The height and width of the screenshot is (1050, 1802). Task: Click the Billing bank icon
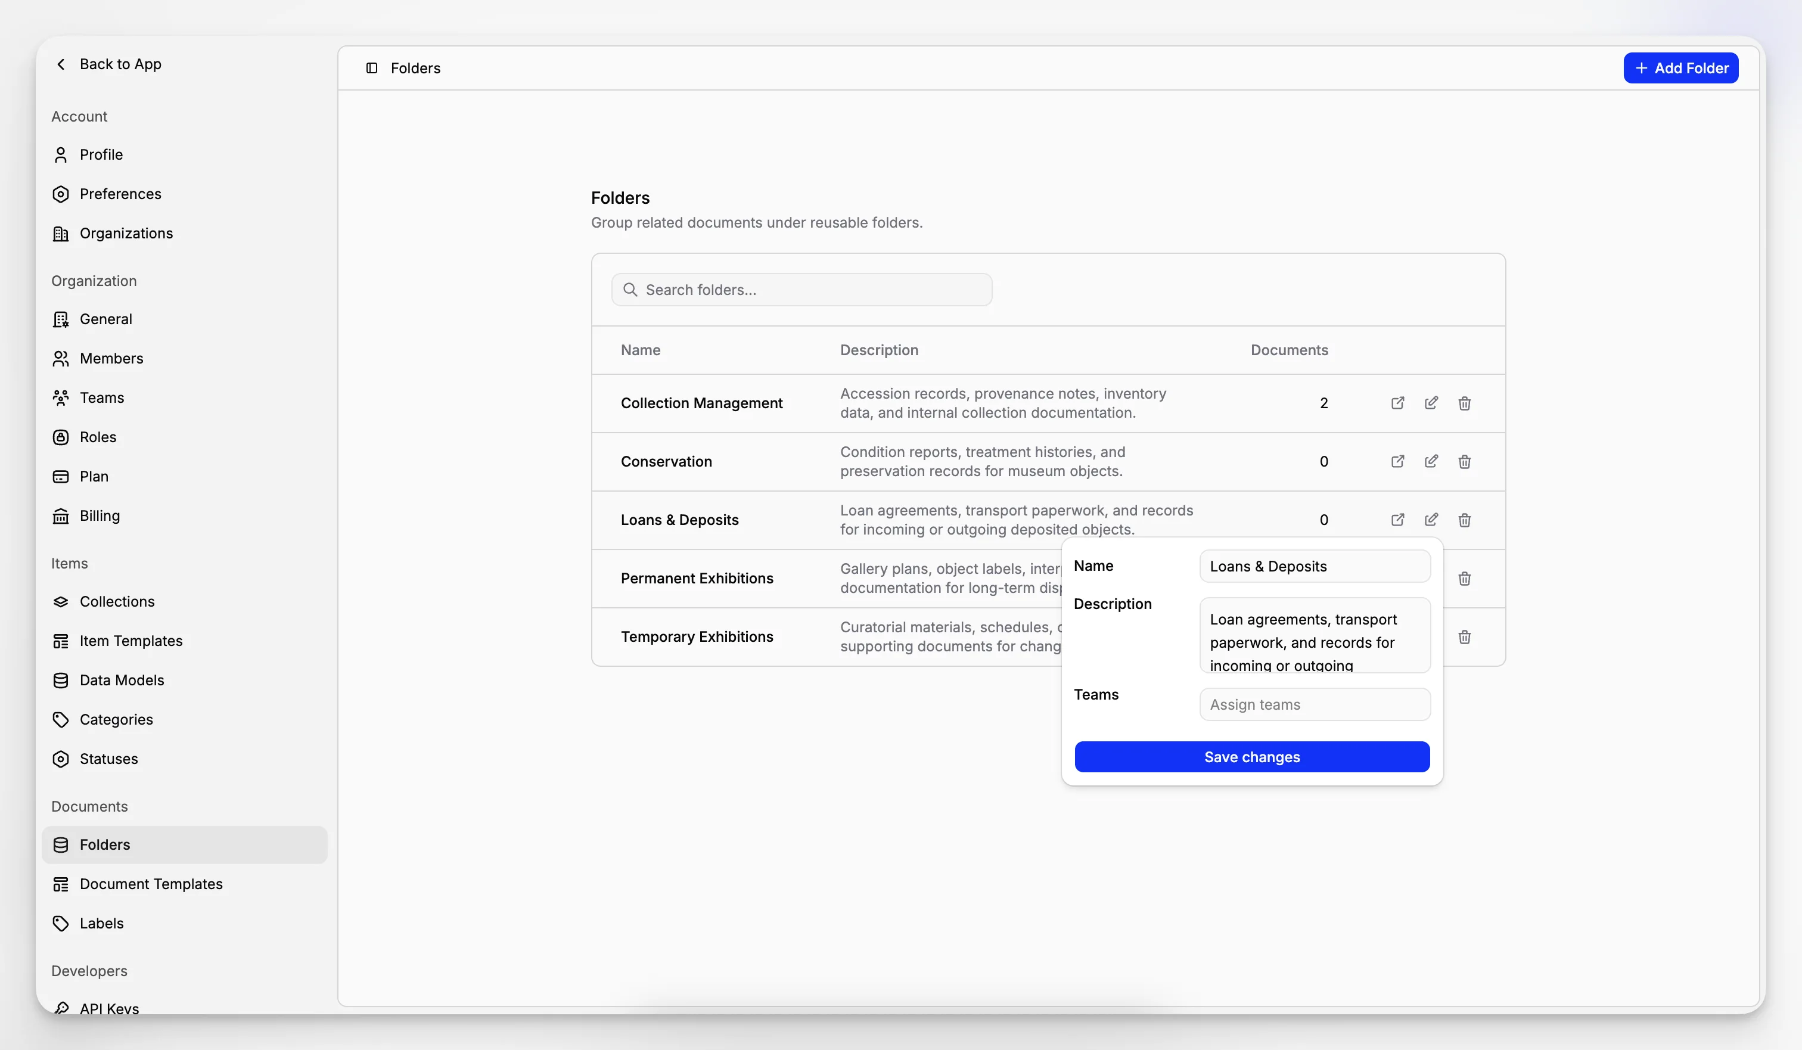click(x=61, y=515)
